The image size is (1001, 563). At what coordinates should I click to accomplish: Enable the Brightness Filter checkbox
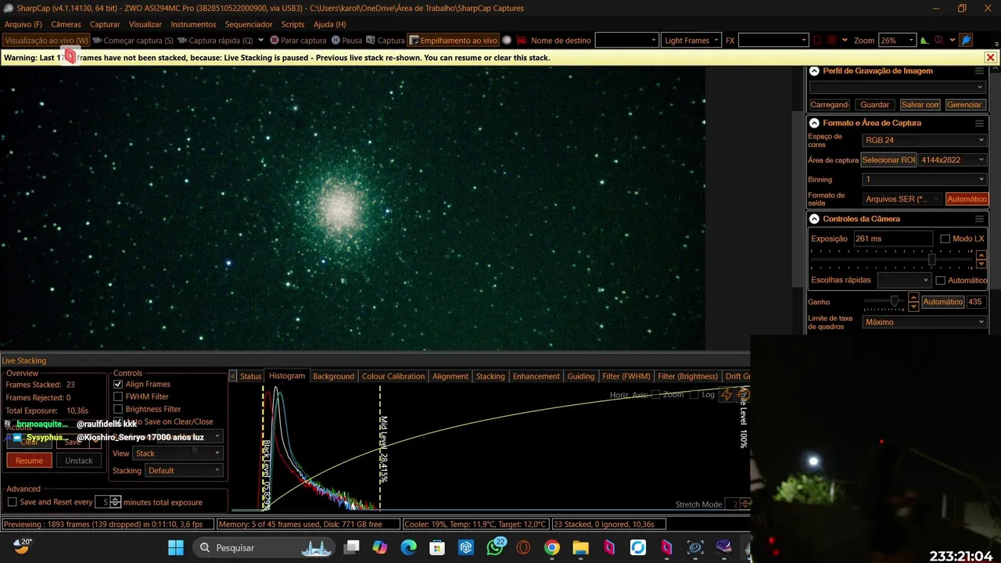click(x=118, y=410)
